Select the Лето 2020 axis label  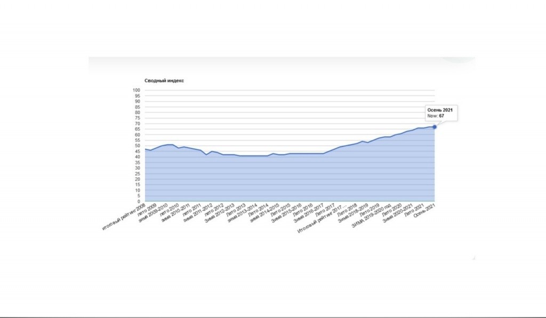[391, 210]
